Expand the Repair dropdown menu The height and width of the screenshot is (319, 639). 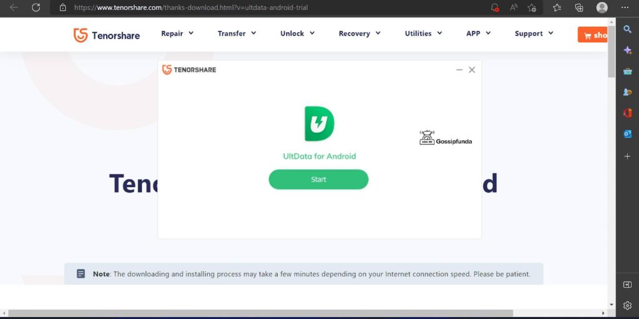pyautogui.click(x=177, y=34)
